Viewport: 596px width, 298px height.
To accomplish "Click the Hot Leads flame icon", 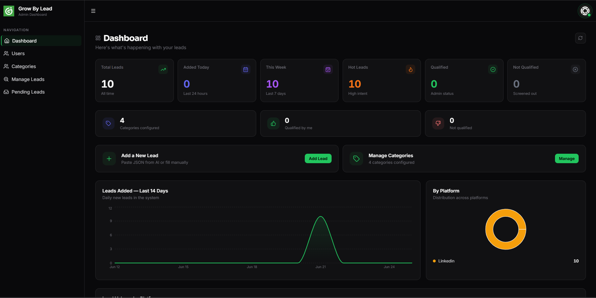I will [410, 69].
